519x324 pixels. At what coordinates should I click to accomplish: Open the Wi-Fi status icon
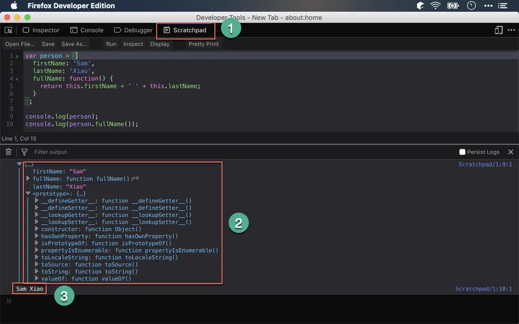point(435,6)
